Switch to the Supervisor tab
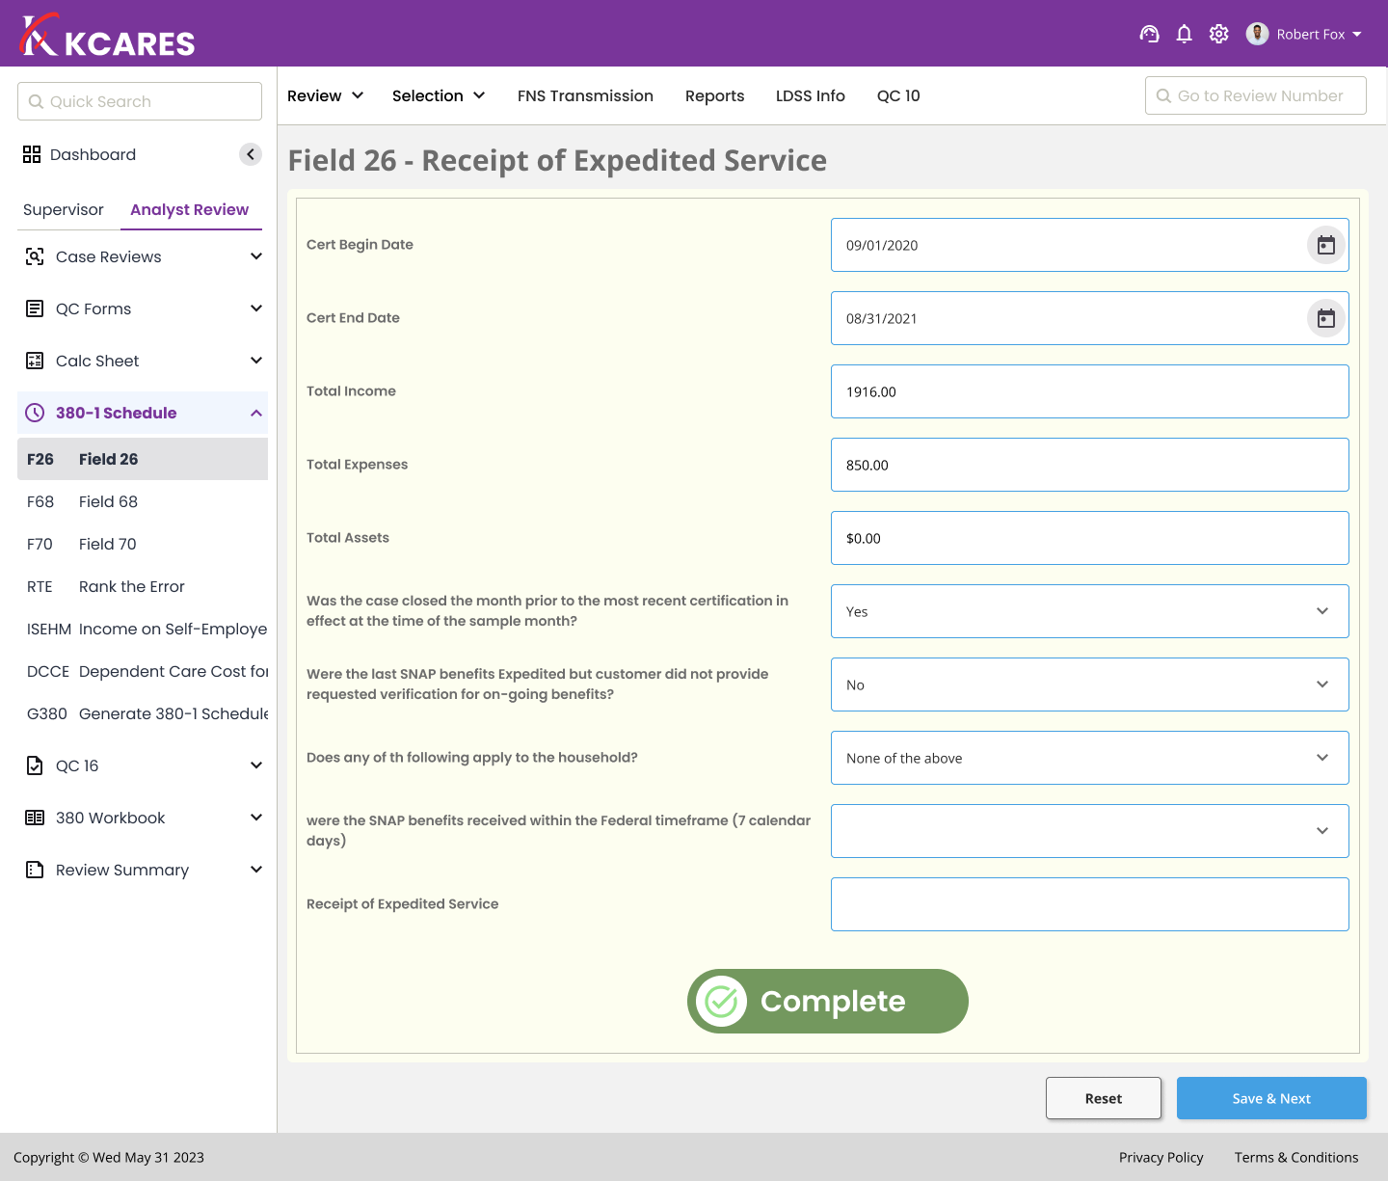 (64, 209)
